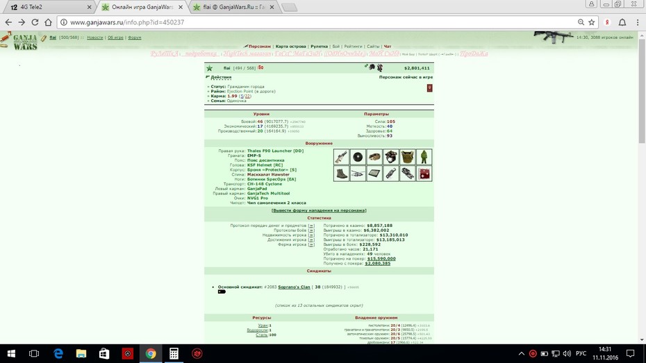Open the Soprano's Clan syndicate link
Image resolution: width=646 pixels, height=363 pixels.
[x=294, y=287]
